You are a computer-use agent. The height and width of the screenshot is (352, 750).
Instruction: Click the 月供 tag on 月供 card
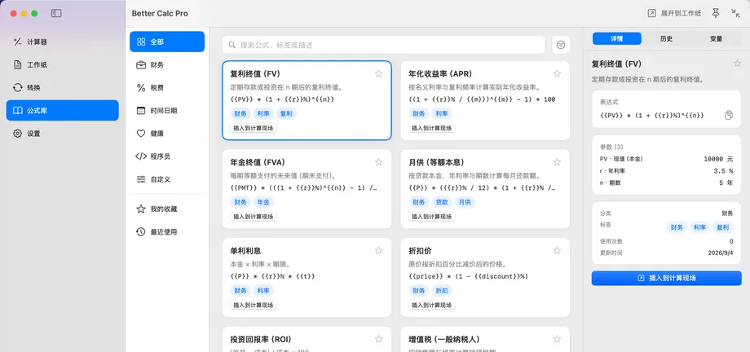tap(465, 202)
